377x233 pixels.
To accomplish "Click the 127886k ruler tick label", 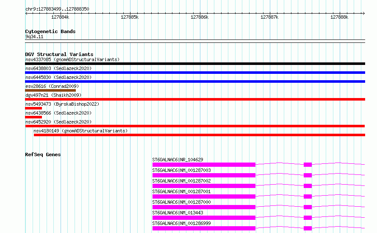I will coord(200,17).
